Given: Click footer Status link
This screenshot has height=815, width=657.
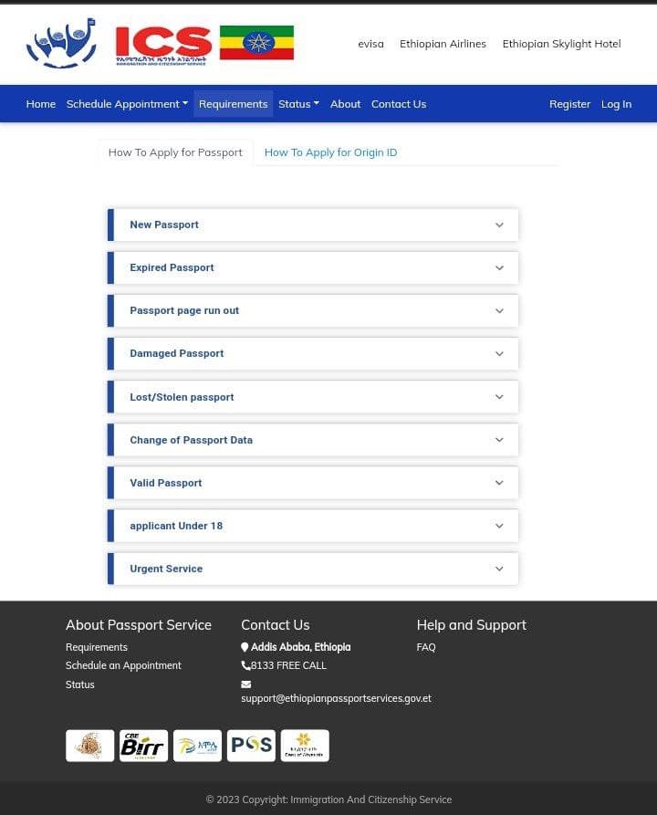Looking at the screenshot, I should point(80,684).
